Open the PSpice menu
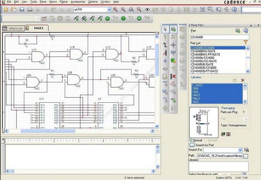The width and height of the screenshot is (261, 180). pyautogui.click(x=64, y=2)
